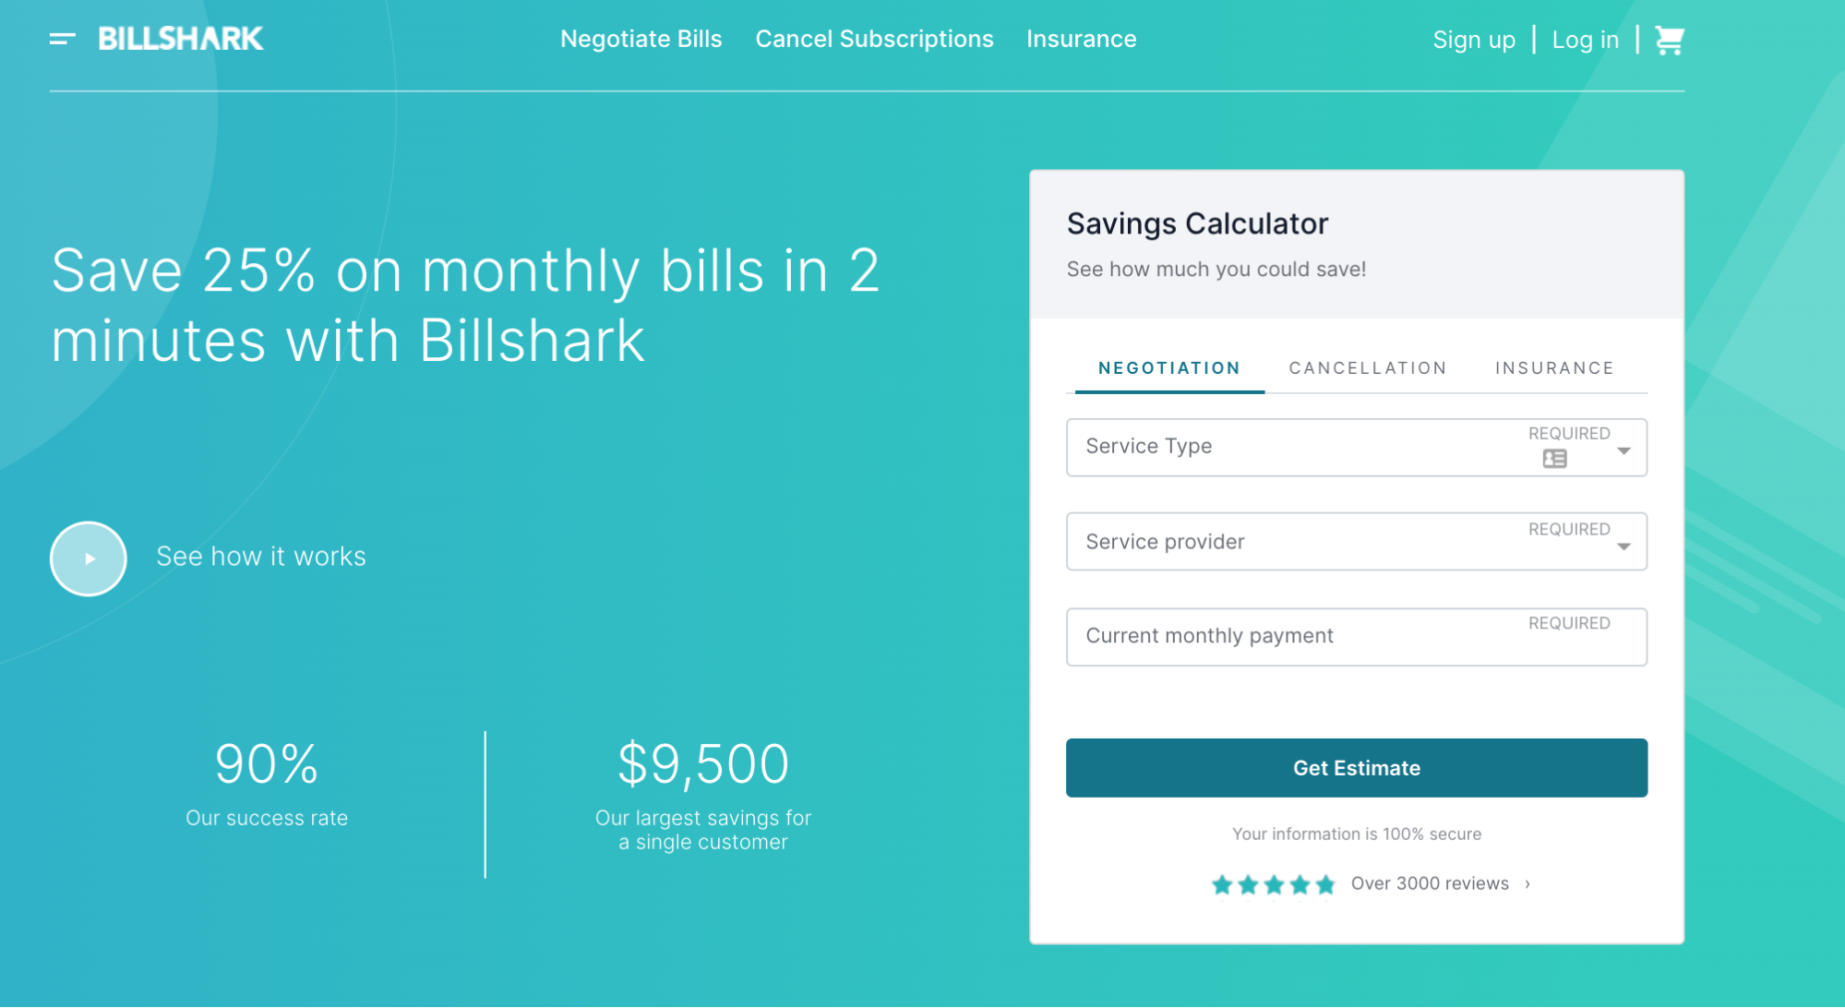Image resolution: width=1845 pixels, height=1008 pixels.
Task: Select the Negotiation tab
Action: tap(1168, 368)
